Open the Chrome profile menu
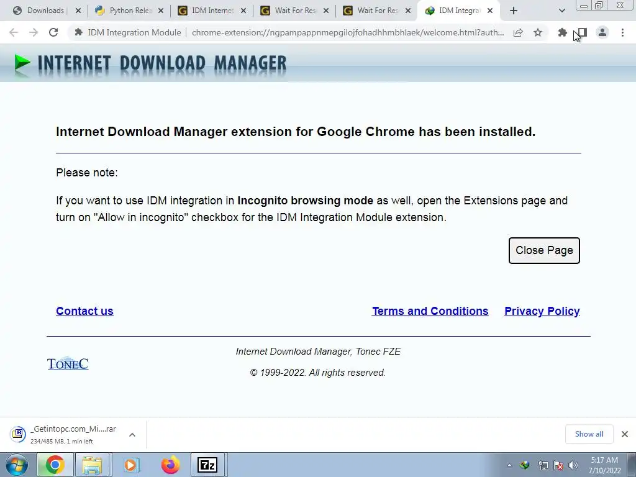Viewport: 636px width, 477px height. 602,32
